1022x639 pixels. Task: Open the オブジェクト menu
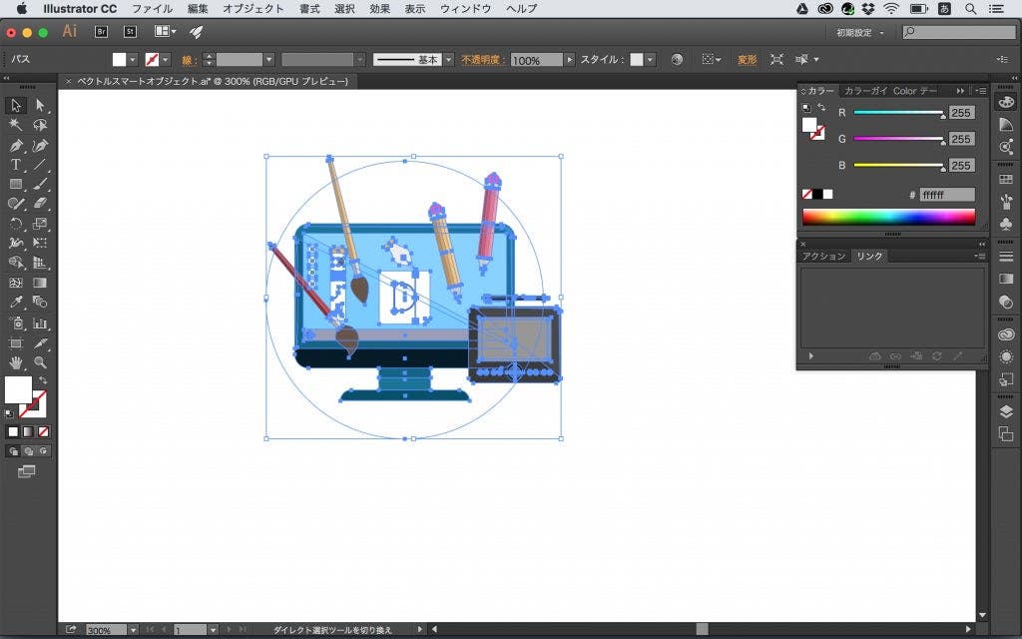coord(253,8)
